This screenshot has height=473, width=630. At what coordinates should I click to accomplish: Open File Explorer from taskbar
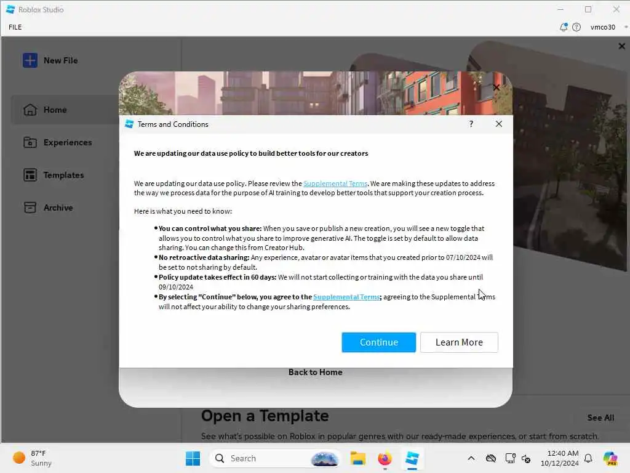tap(357, 458)
